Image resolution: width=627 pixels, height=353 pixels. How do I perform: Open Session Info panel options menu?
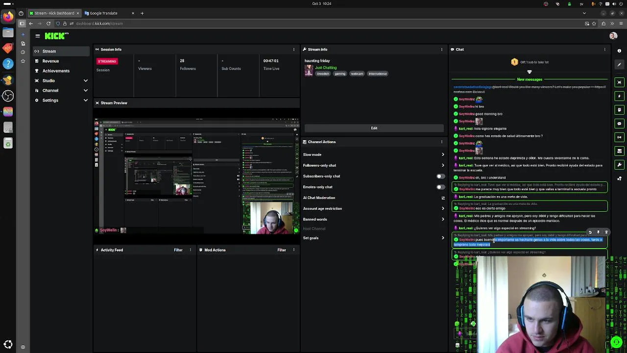click(294, 50)
